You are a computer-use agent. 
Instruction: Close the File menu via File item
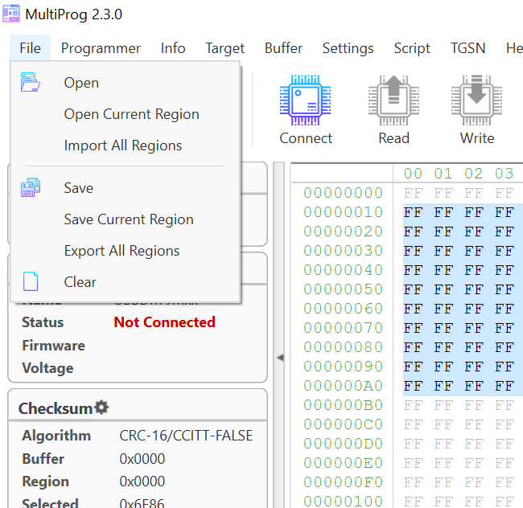pyautogui.click(x=30, y=48)
